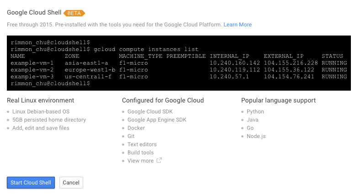
Task: Click the external link icon beside View more
Action: coord(159,160)
